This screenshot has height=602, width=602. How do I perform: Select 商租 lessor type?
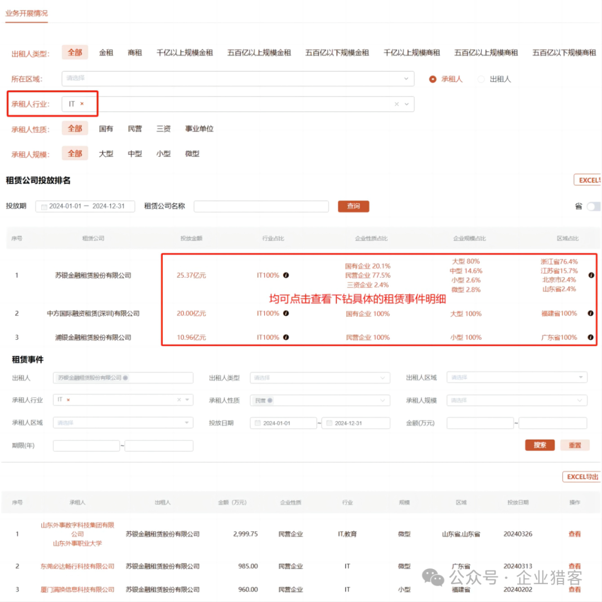135,52
